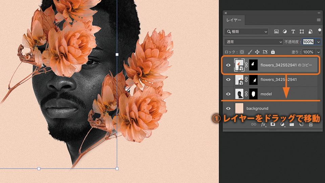Click Link Layers icon at panel bottom
The image size is (325, 183).
point(254,124)
